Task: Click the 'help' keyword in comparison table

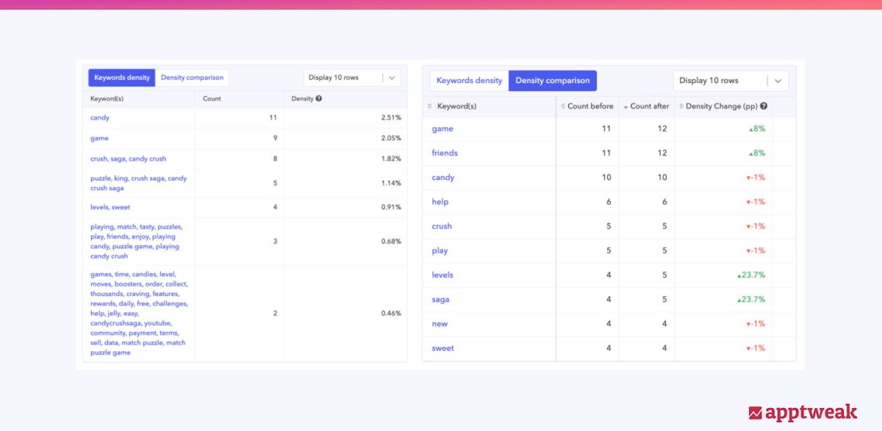Action: click(440, 202)
